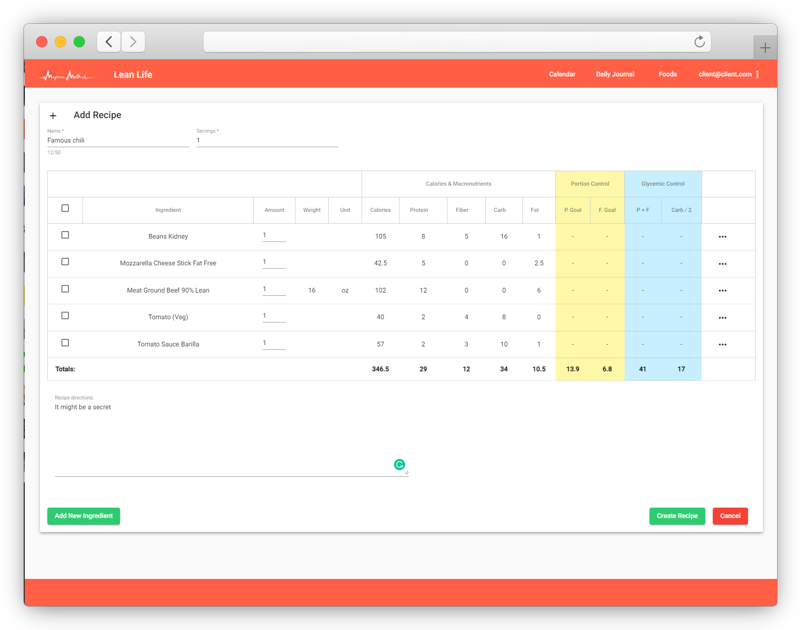This screenshot has height=630, width=801.
Task: Click the plus icon beside Add Recipe
Action: click(53, 115)
